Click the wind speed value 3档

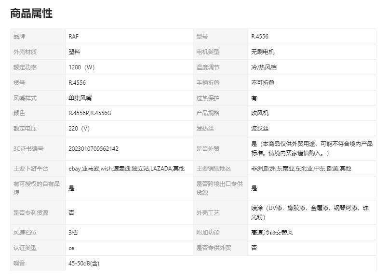(x=73, y=232)
